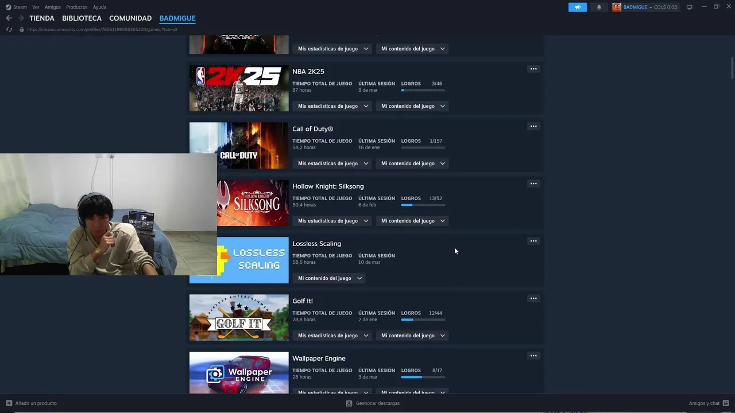Image resolution: width=735 pixels, height=413 pixels.
Task: Expand Silksong 'Mis estadísticas de juego' dropdown
Action: tap(332, 221)
